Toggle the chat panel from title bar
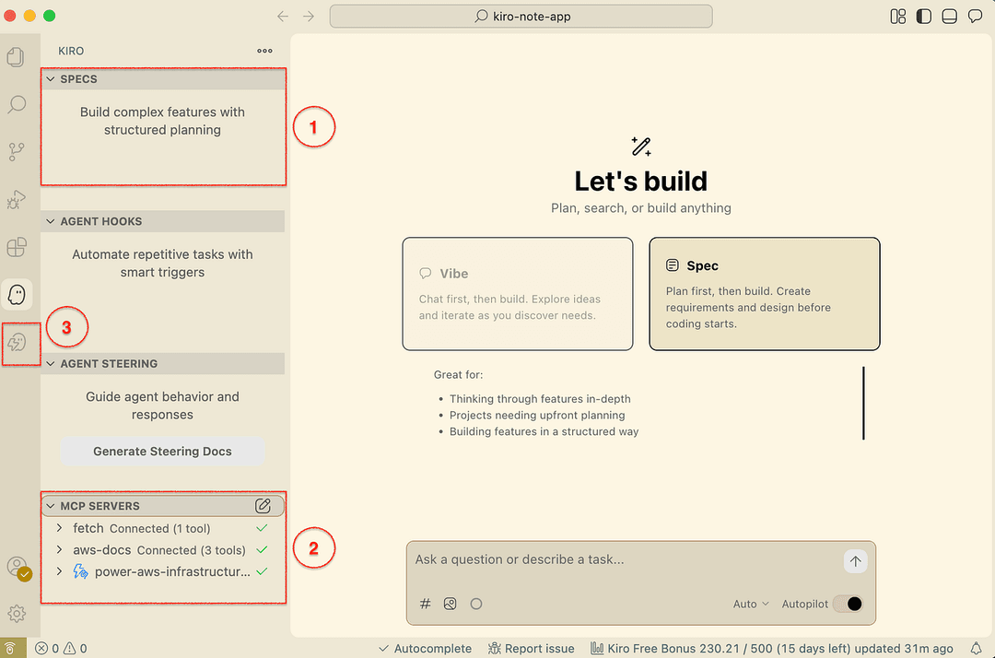The height and width of the screenshot is (658, 995). coord(976,17)
